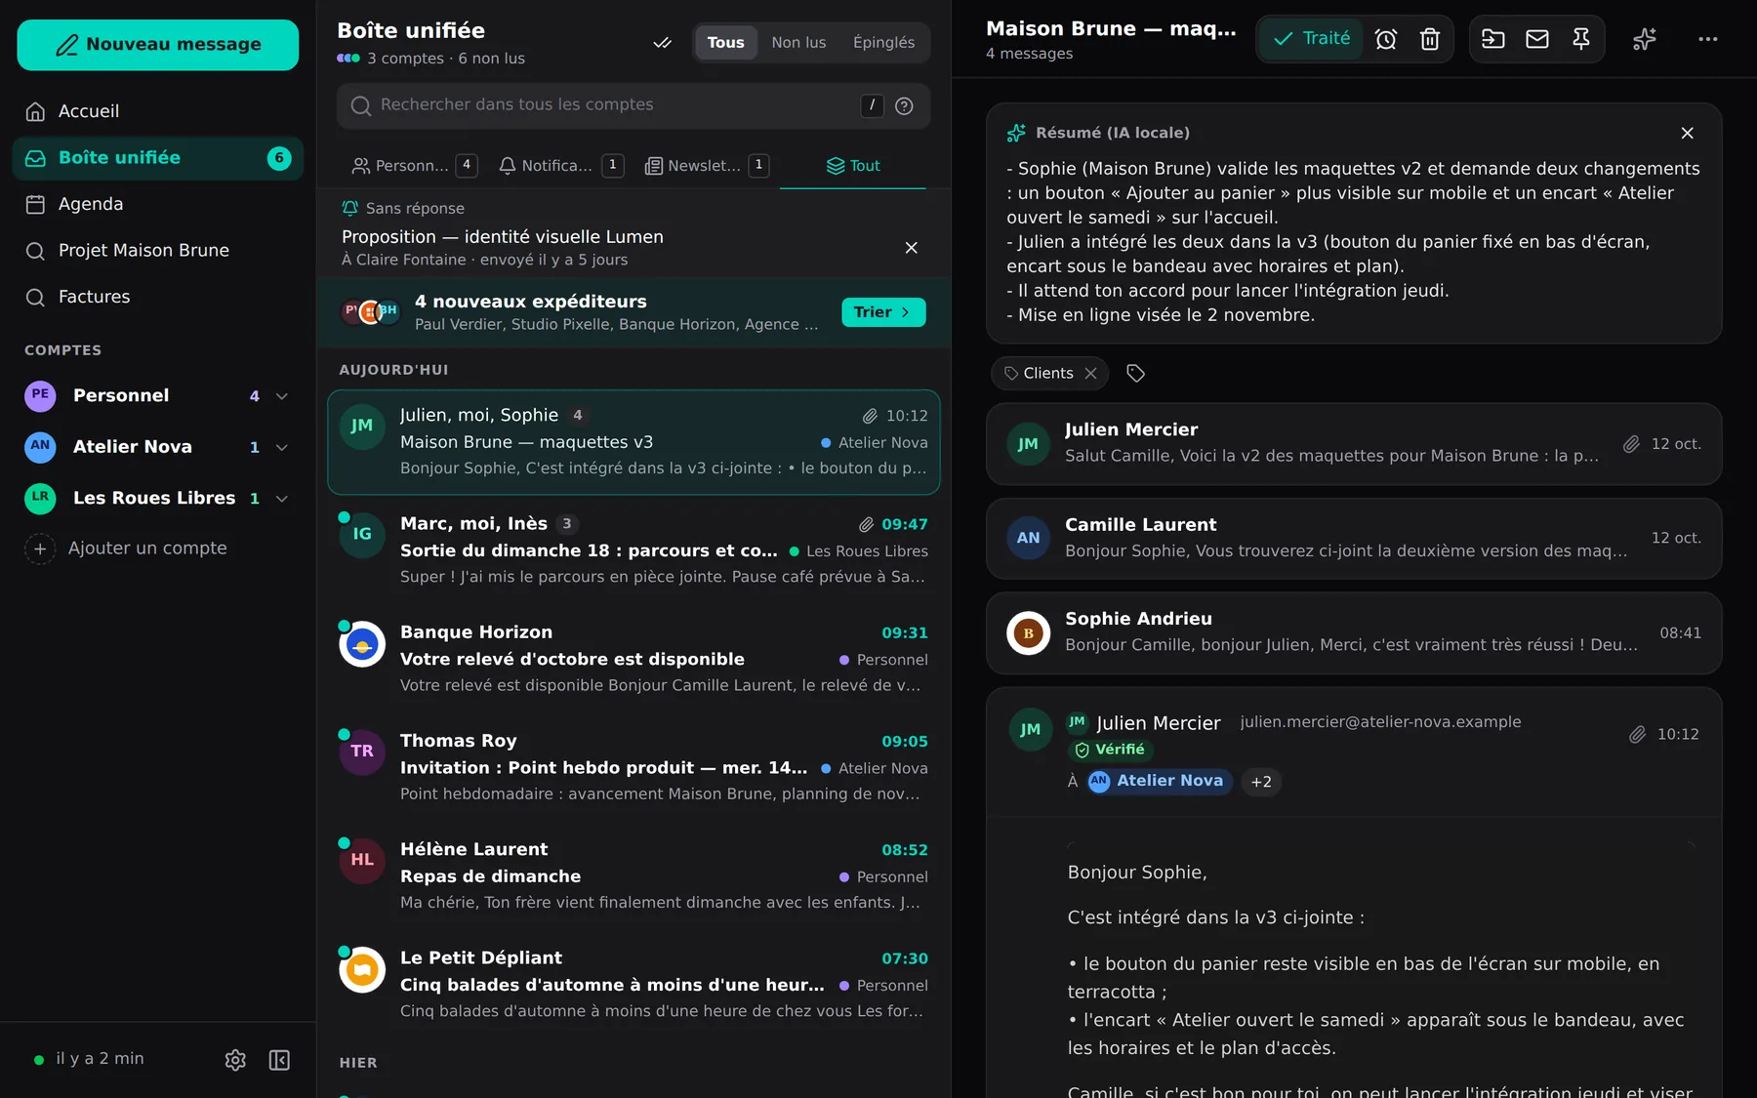The width and height of the screenshot is (1757, 1098).
Task: Open the three-dot more options menu
Action: click(1707, 39)
